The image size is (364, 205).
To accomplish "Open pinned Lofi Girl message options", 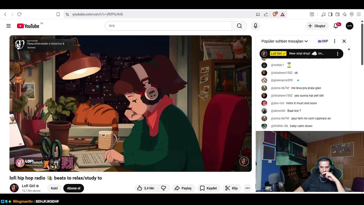I will pos(338,54).
